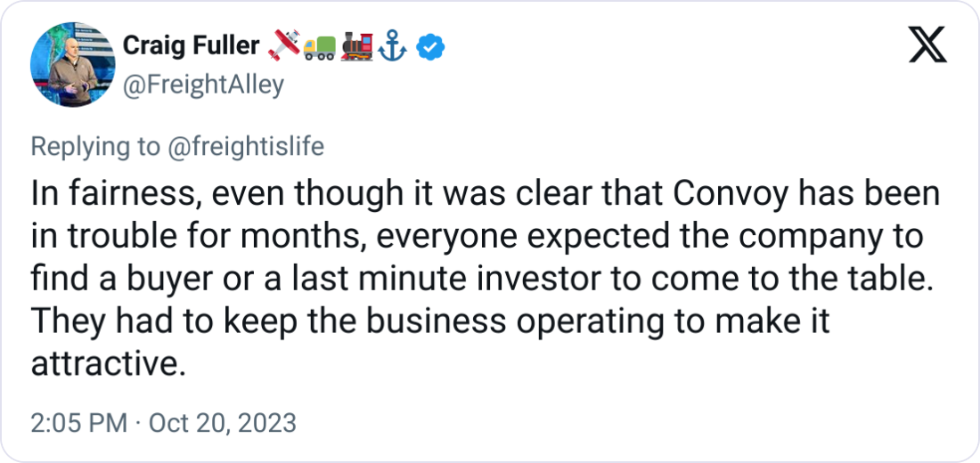Click the "Replying to" label
The width and height of the screenshot is (980, 463).
[94, 147]
